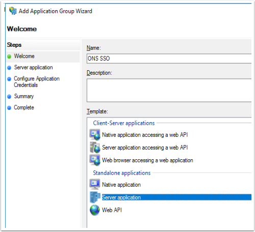Click inside the Description text box
The image size is (255, 232).
coord(169,90)
